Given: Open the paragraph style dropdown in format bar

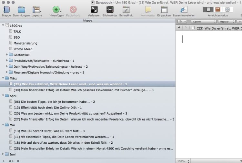Looking at the screenshot, I should pyautogui.click(x=182, y=22).
